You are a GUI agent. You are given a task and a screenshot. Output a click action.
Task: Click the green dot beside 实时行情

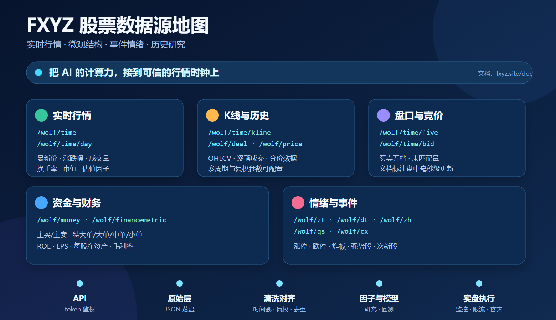(x=41, y=115)
